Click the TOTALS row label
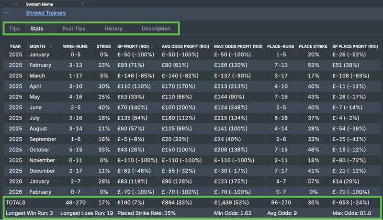 click(x=15, y=202)
